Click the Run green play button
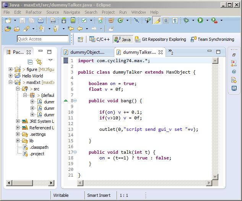Screen dimensions: 242x201 pos(200,21)
